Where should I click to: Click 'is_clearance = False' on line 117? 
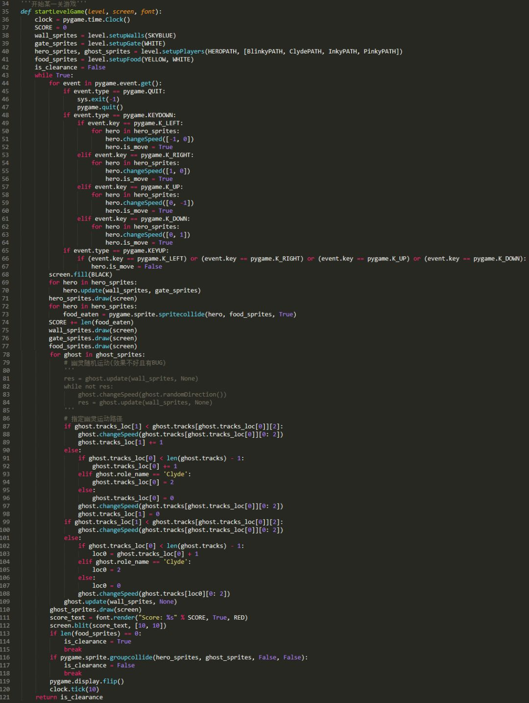99,665
